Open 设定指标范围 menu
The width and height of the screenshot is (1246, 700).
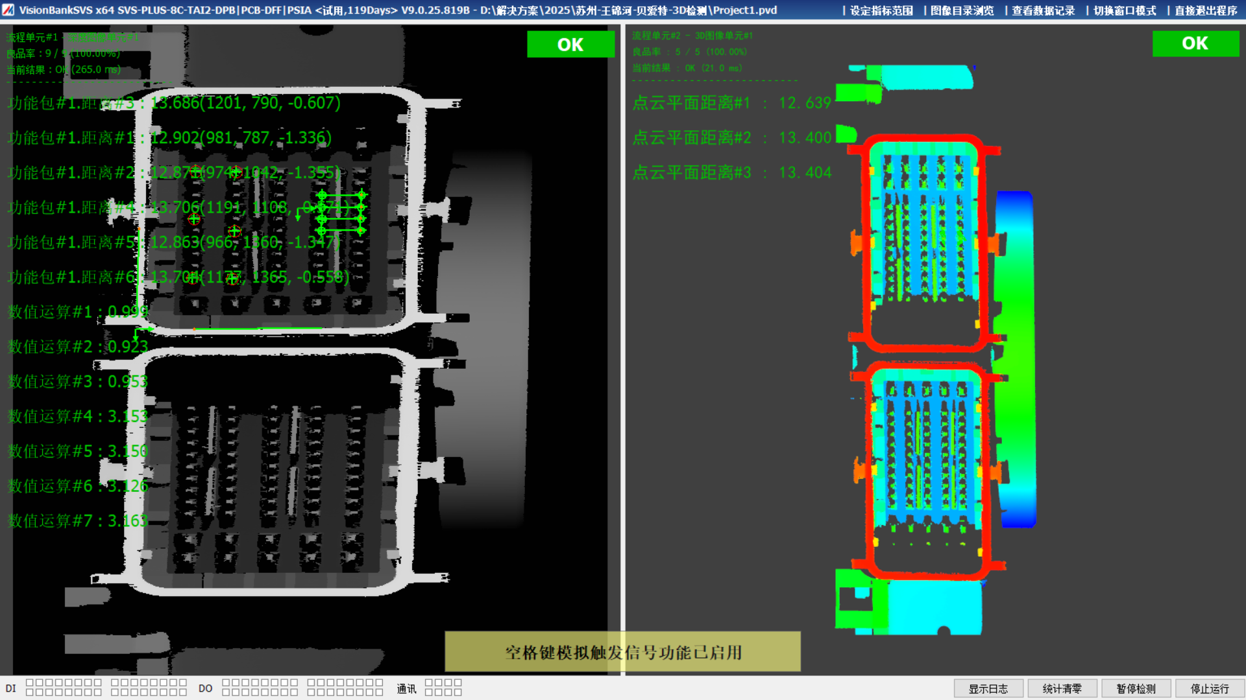(x=881, y=10)
